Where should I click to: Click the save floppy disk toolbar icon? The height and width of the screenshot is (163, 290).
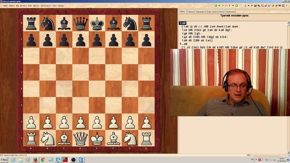(x=255, y=5)
